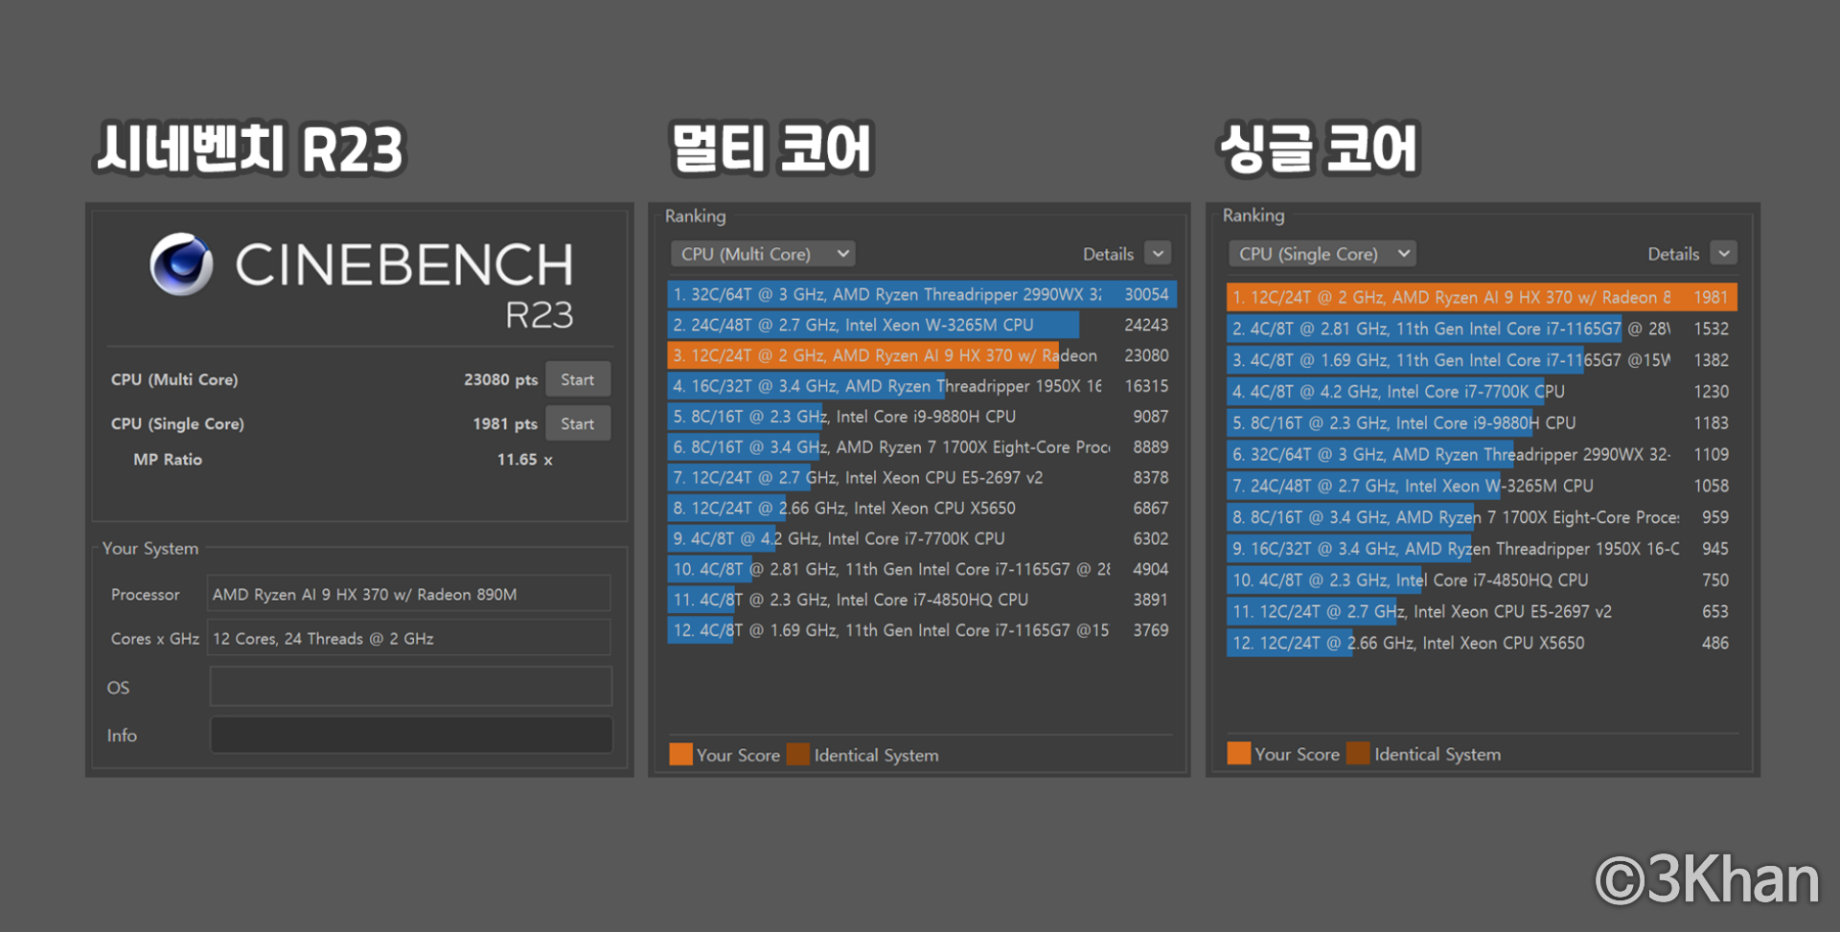
Task: Start the CPU (Multi Core) test
Action: 578,379
